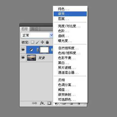The height and width of the screenshot is (117, 117).
Task: Toggle lock transparent pixels icon
Action: [32, 42]
